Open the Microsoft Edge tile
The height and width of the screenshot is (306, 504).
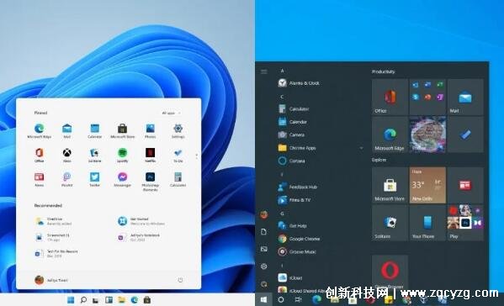(390, 135)
